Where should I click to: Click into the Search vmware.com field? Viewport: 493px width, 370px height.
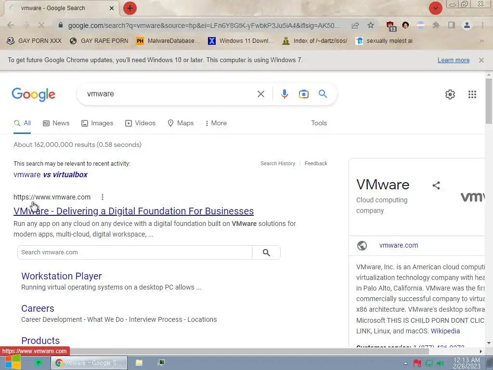click(135, 252)
